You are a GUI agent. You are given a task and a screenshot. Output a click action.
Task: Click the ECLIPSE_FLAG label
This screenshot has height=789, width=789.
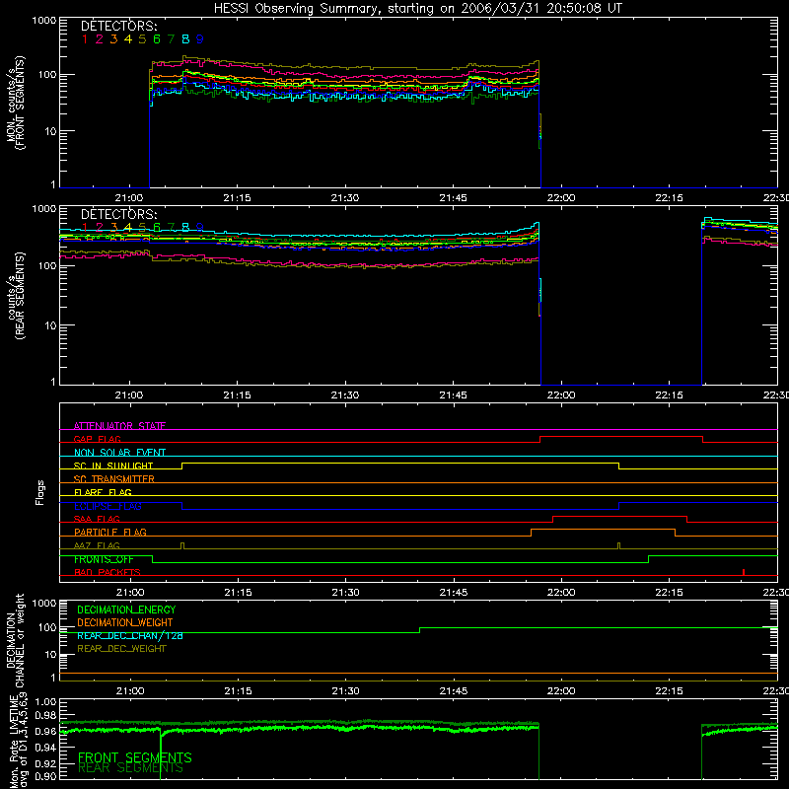108,506
